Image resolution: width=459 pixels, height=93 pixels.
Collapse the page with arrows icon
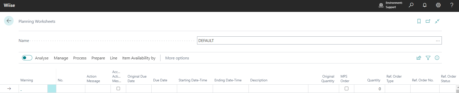point(437,21)
